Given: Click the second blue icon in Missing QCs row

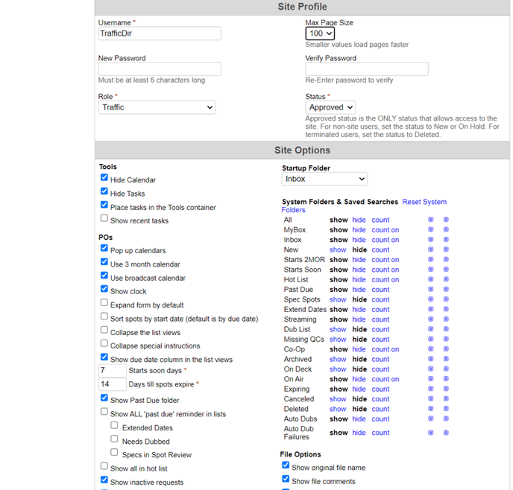Looking at the screenshot, I should click(x=446, y=339).
